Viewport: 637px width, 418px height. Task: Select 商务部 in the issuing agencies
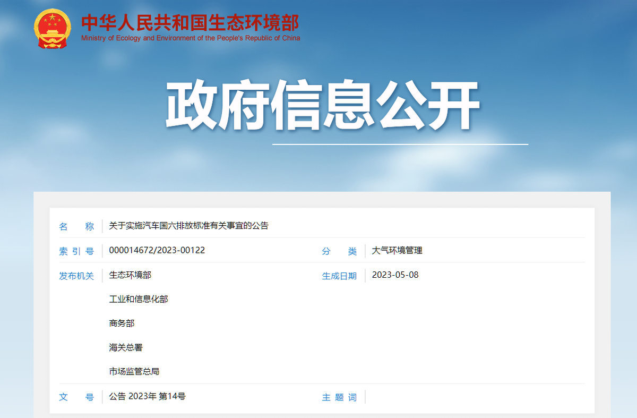(x=122, y=323)
